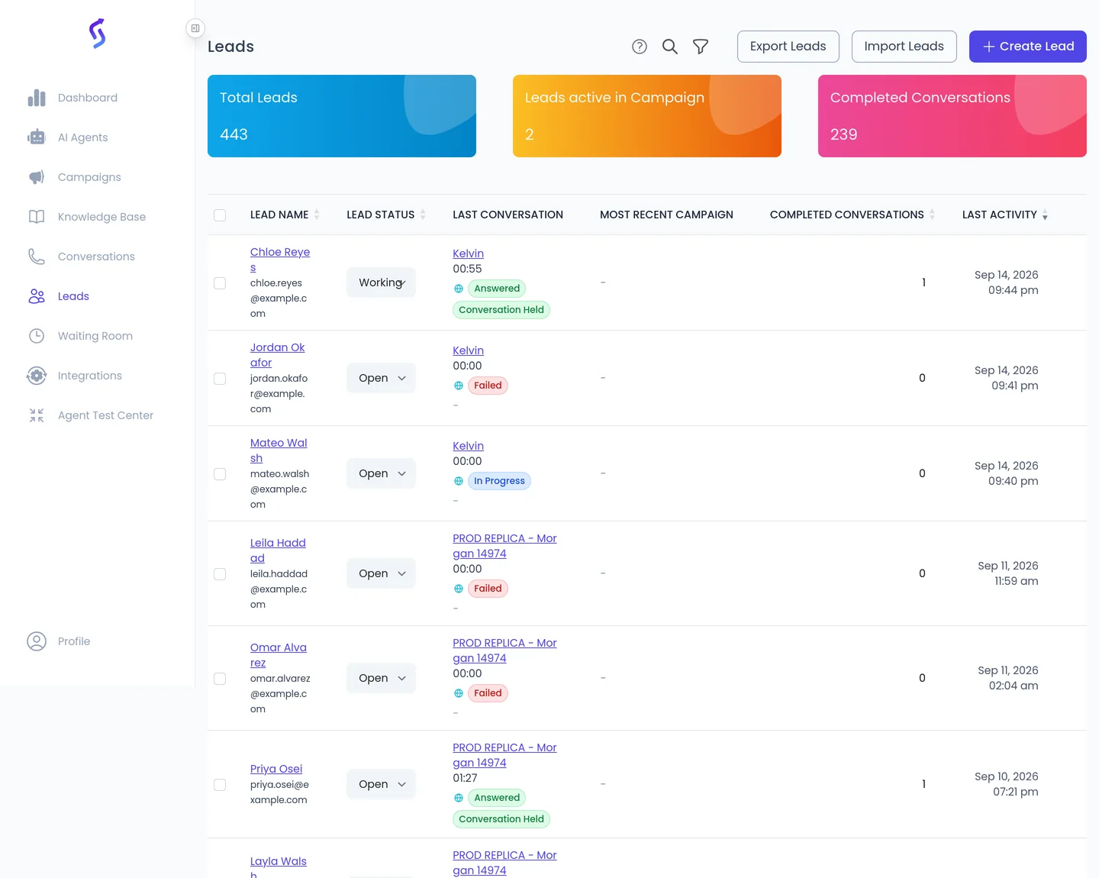
Task: Open Jordan Okafor lead link
Action: pyautogui.click(x=278, y=355)
